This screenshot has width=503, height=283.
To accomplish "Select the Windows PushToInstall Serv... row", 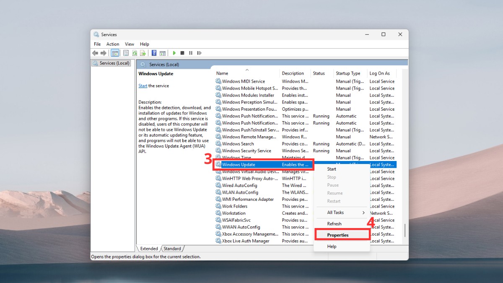I will point(305,130).
